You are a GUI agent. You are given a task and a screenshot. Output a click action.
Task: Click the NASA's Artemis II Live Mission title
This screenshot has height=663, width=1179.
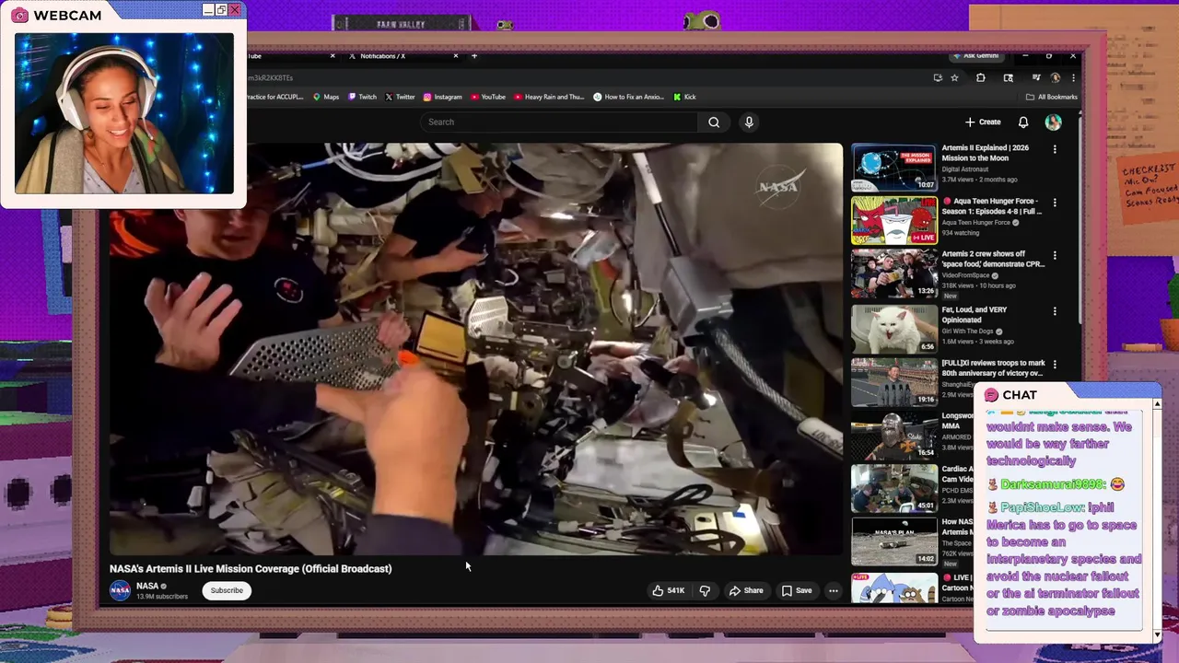coord(251,568)
